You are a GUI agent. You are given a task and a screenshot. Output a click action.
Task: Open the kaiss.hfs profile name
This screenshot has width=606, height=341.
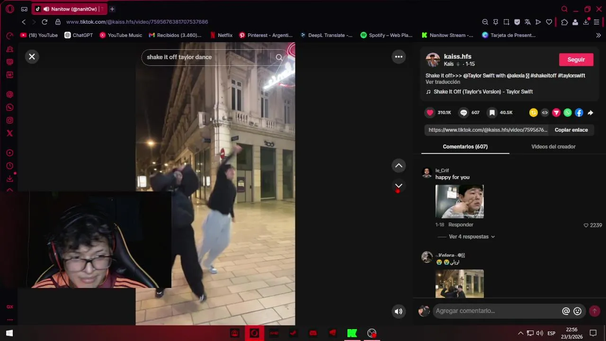tap(457, 56)
